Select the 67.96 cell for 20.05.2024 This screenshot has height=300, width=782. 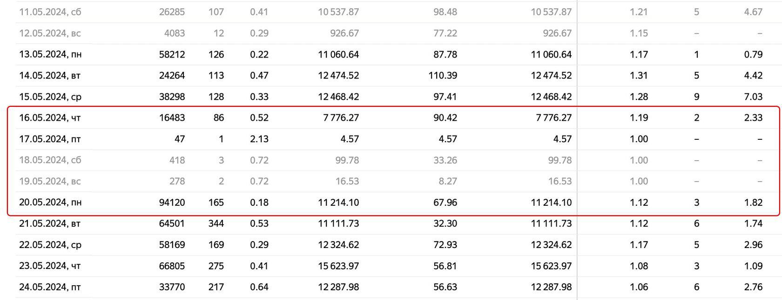click(x=445, y=202)
